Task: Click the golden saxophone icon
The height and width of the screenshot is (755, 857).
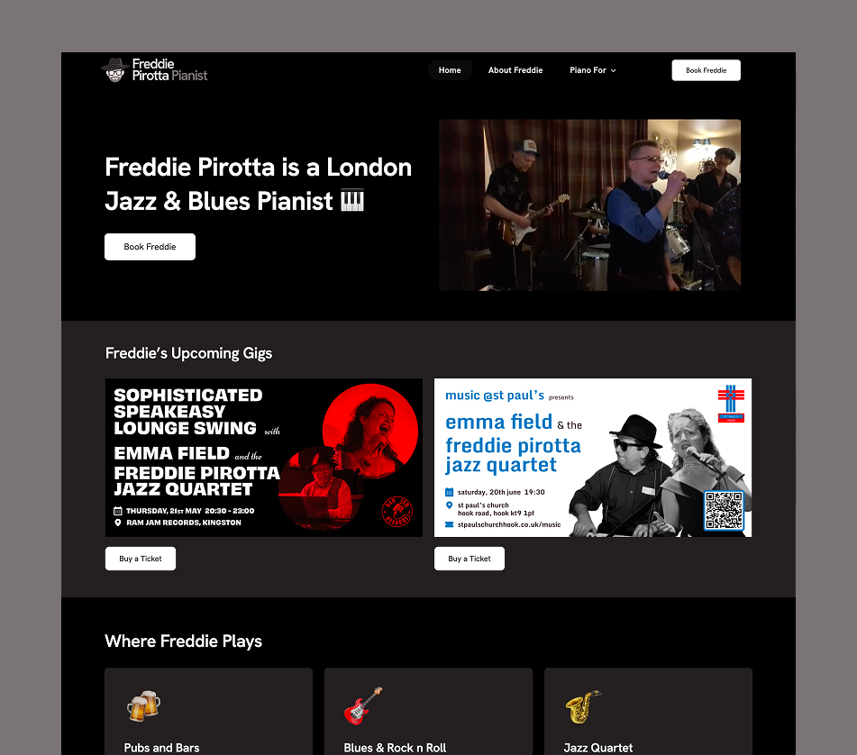Action: pos(583,706)
